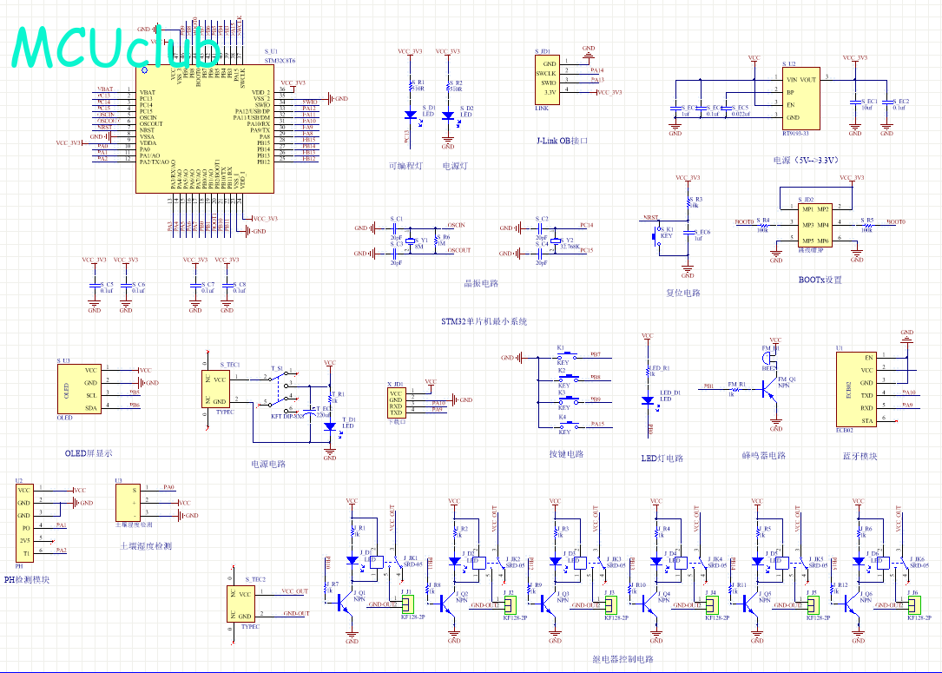
Task: Select the FM_Q1 NPN buzzer transistor
Action: tap(769, 389)
